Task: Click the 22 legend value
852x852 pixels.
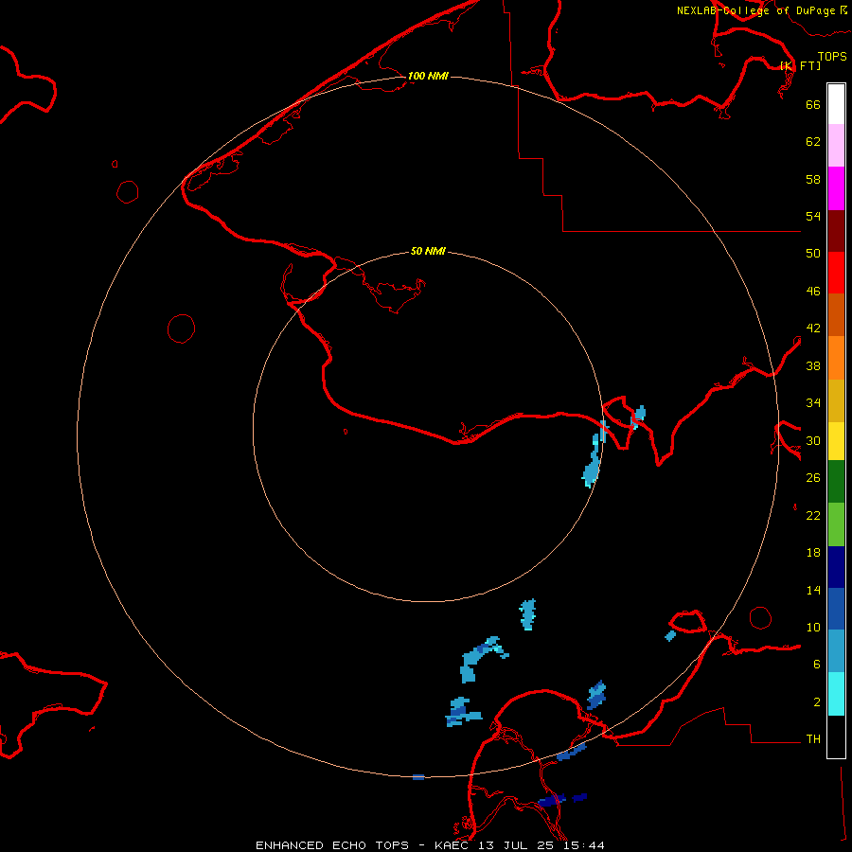Action: point(813,515)
